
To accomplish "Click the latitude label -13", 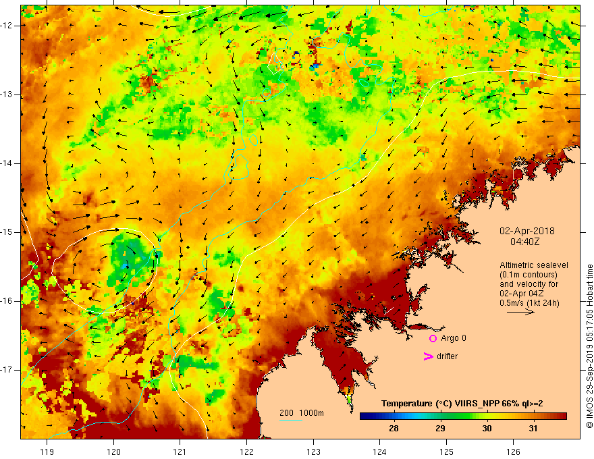I will 7,94.
